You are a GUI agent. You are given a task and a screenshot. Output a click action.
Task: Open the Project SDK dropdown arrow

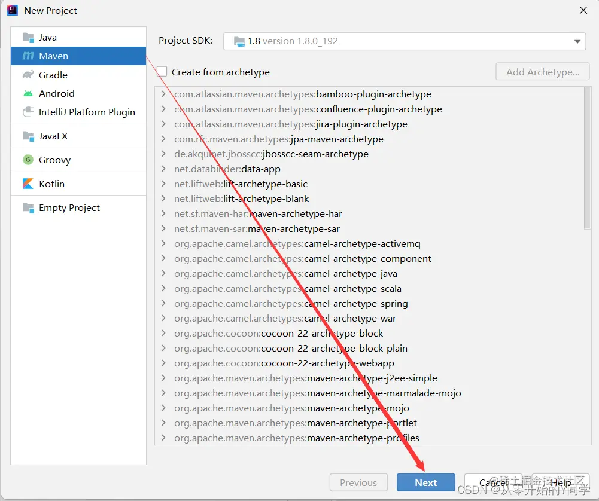(577, 41)
